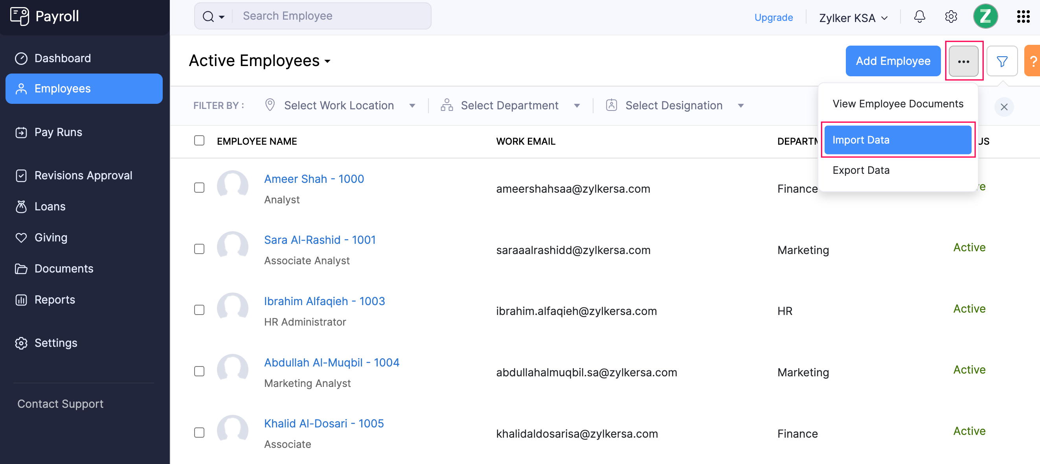
Task: Click the search magnifier dropdown
Action: [x=213, y=17]
